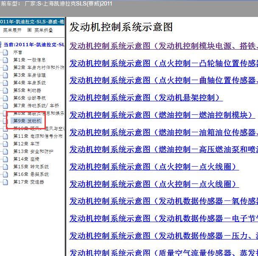Click the page icon beside 第1章 一般信息
This screenshot has height=256, width=258.
click(6, 60)
